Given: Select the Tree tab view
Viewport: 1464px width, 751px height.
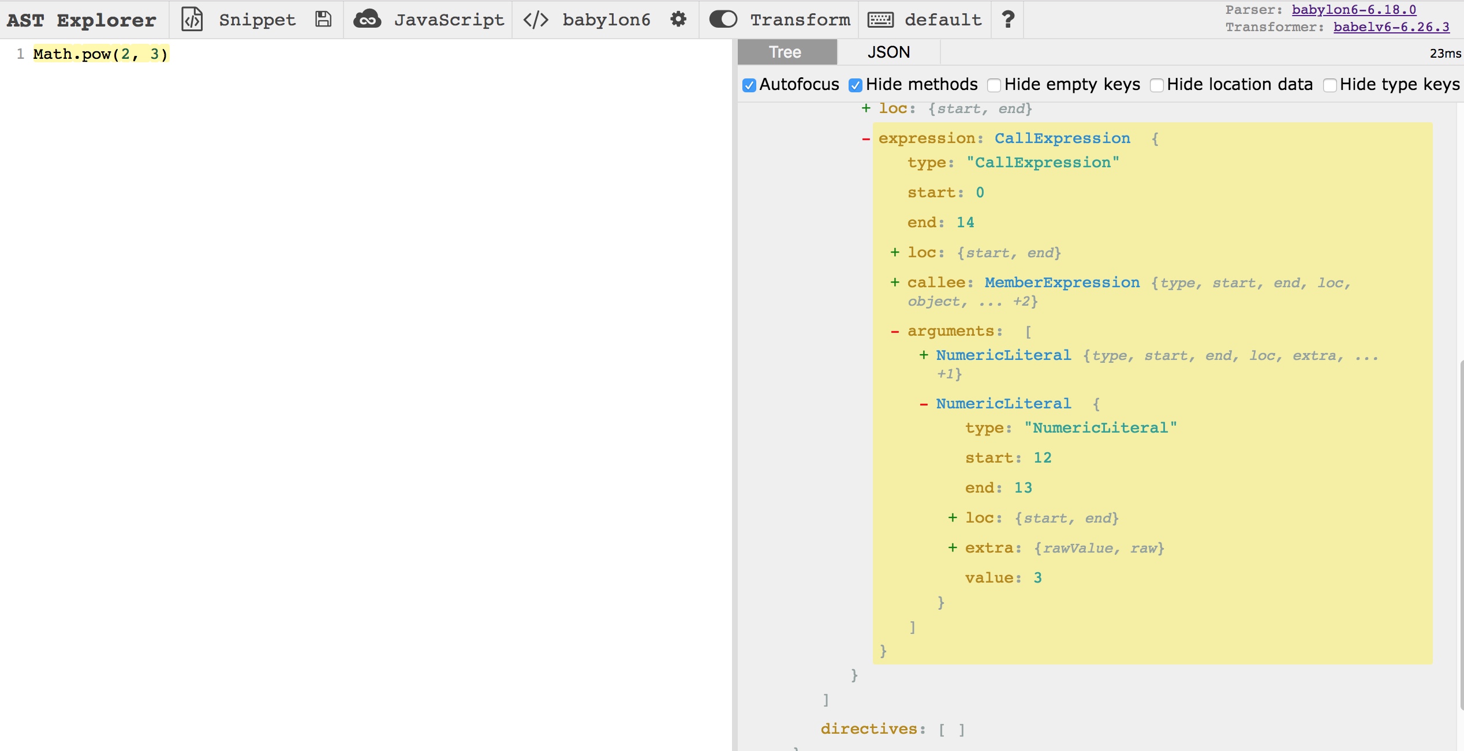Looking at the screenshot, I should coord(786,51).
